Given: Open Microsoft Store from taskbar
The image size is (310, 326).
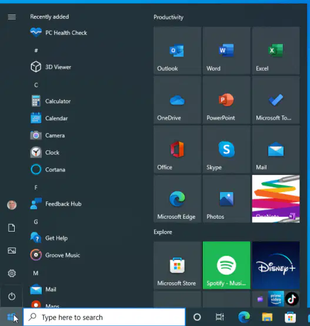Looking at the screenshot, I should tap(290, 317).
